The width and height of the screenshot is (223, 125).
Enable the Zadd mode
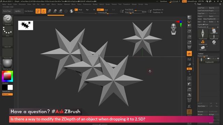(100, 10)
